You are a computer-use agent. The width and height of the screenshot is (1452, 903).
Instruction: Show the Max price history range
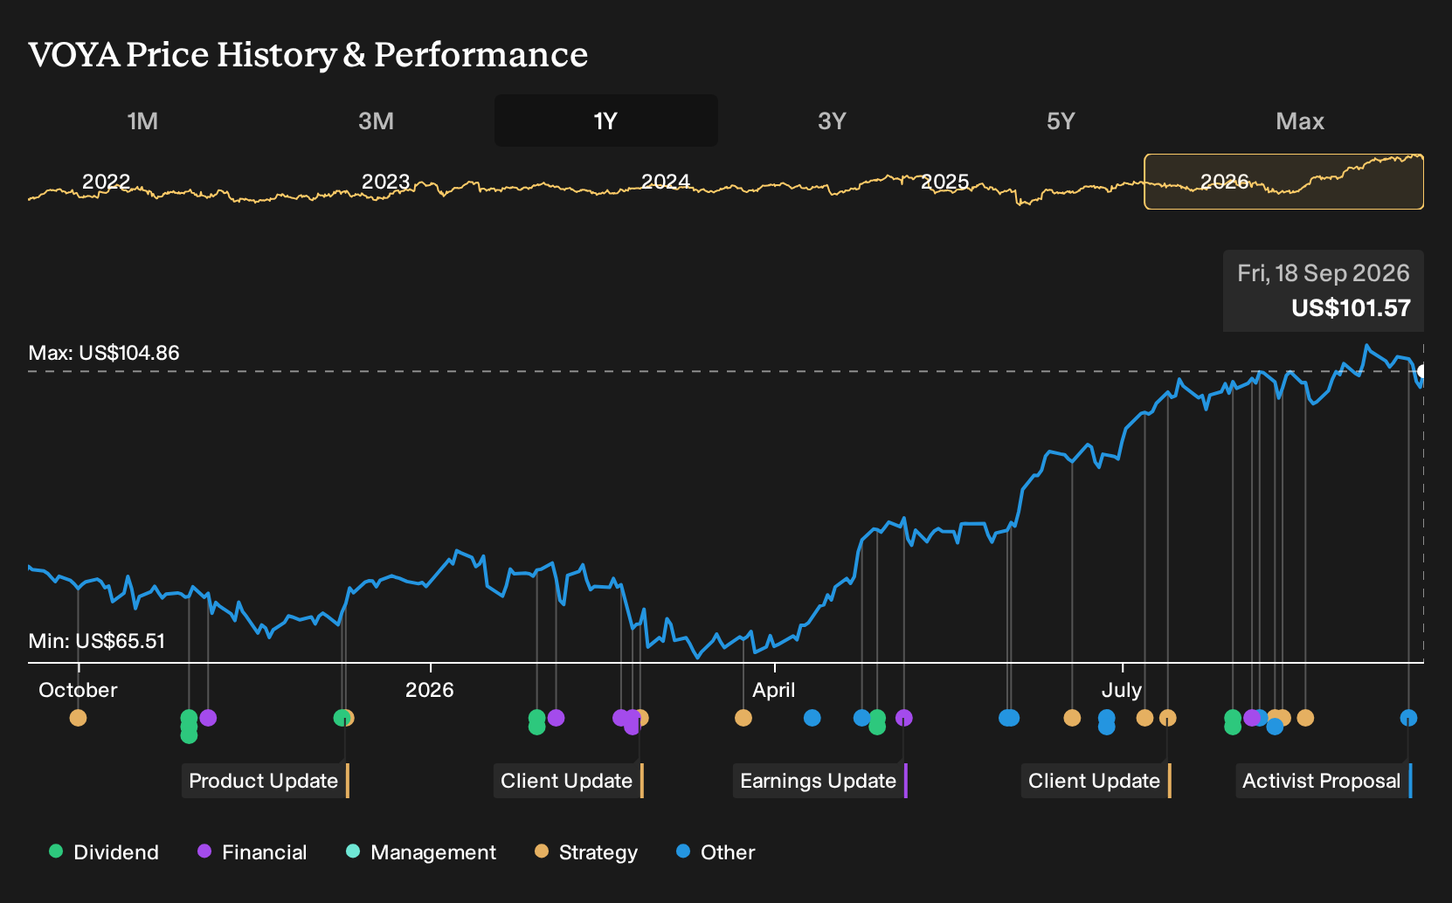coord(1299,121)
